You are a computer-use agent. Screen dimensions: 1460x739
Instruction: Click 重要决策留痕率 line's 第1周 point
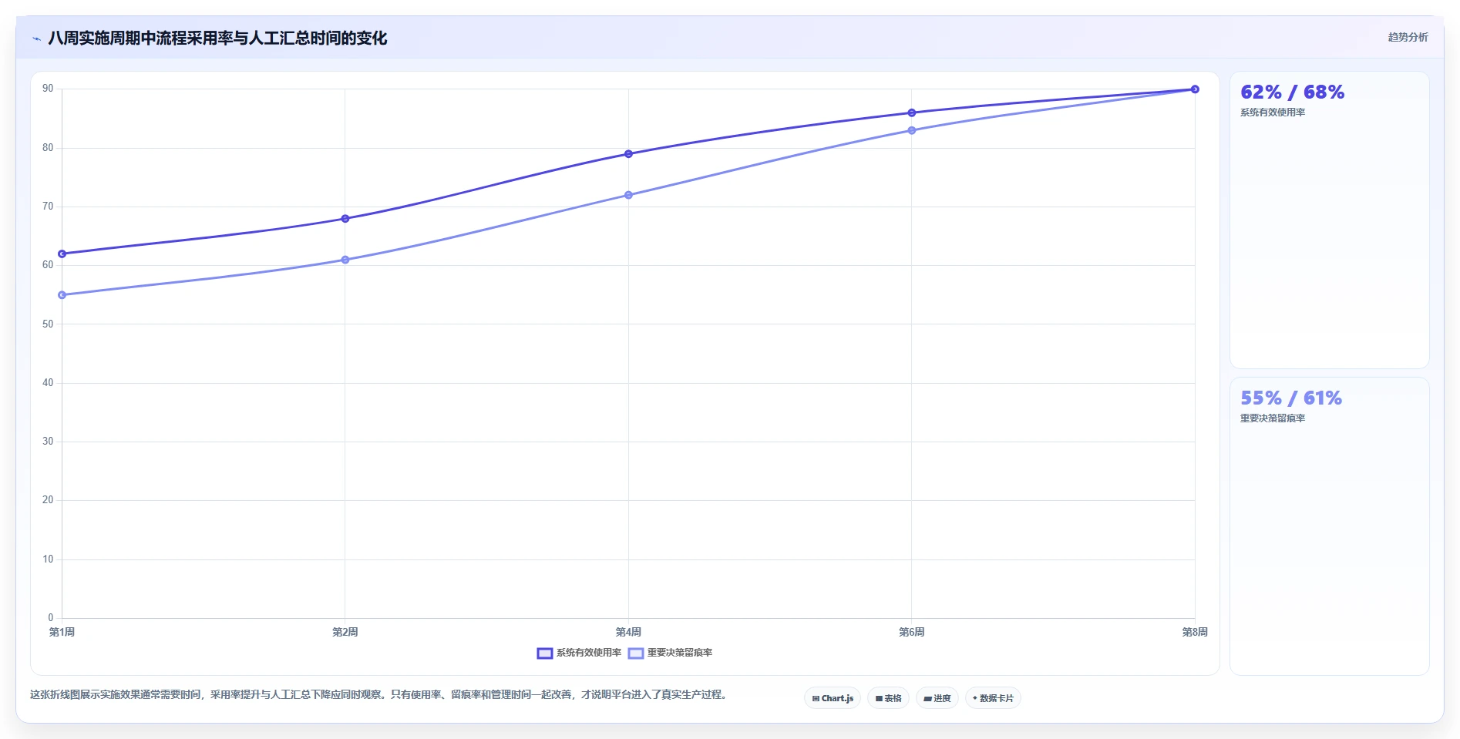[62, 295]
